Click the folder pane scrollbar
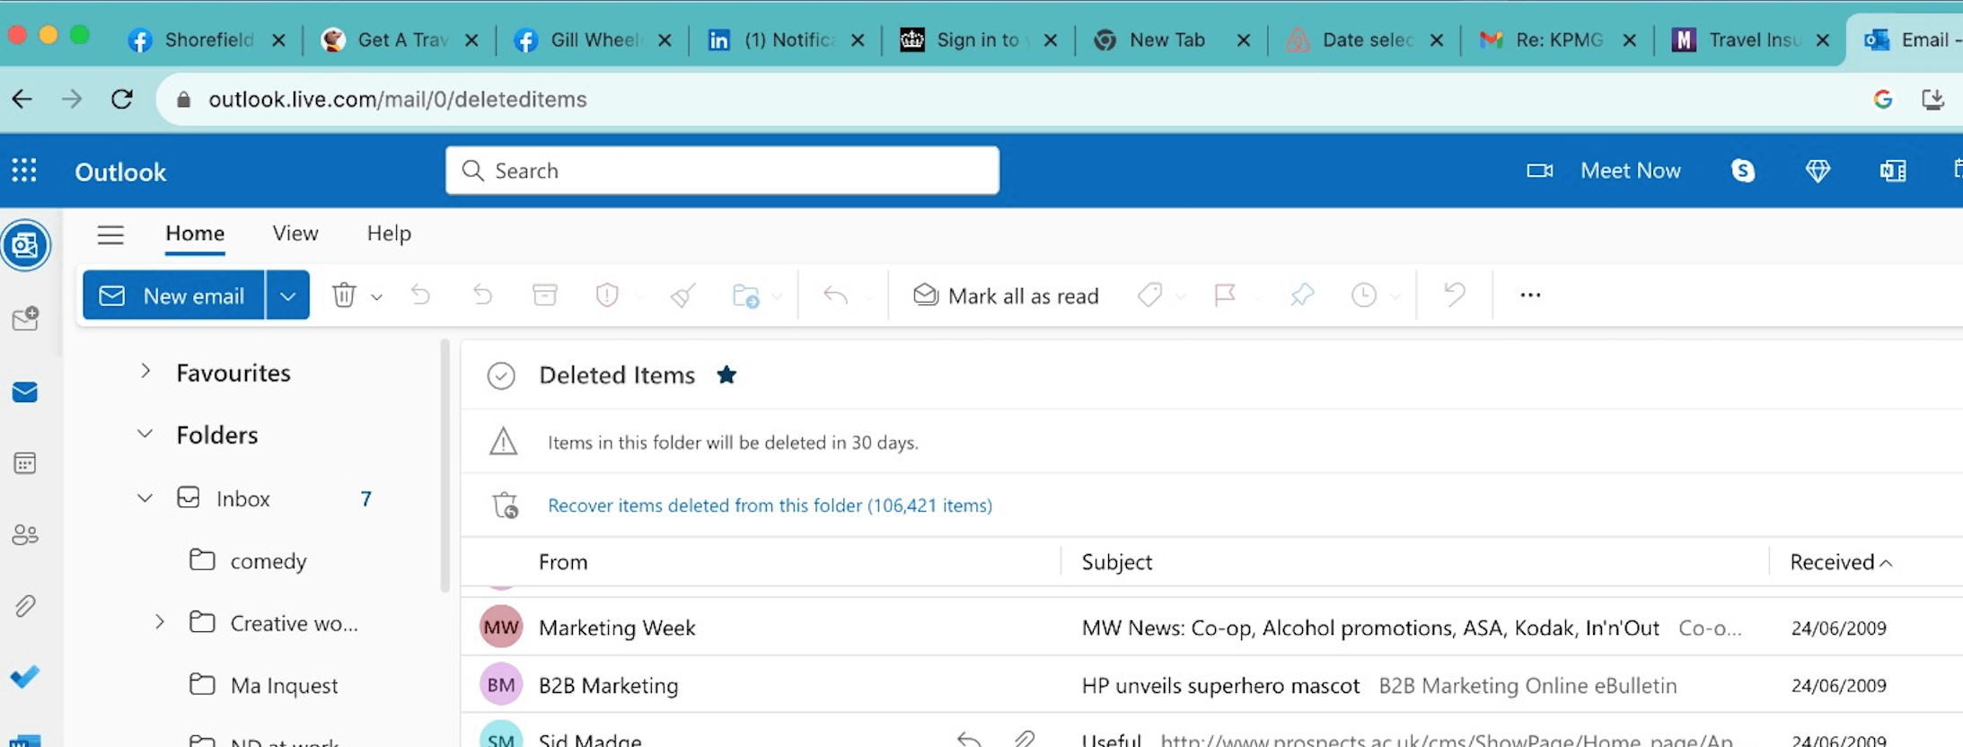The width and height of the screenshot is (1963, 747). point(445,465)
